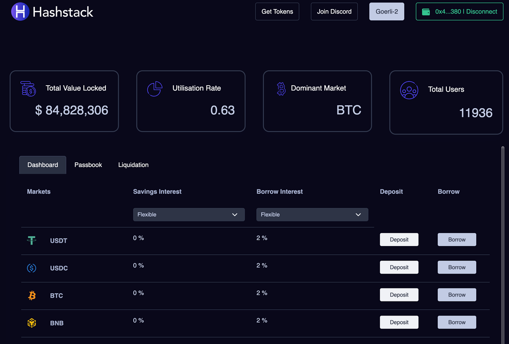Click the vertical scrollbar on the right
The height and width of the screenshot is (344, 509).
(503, 245)
